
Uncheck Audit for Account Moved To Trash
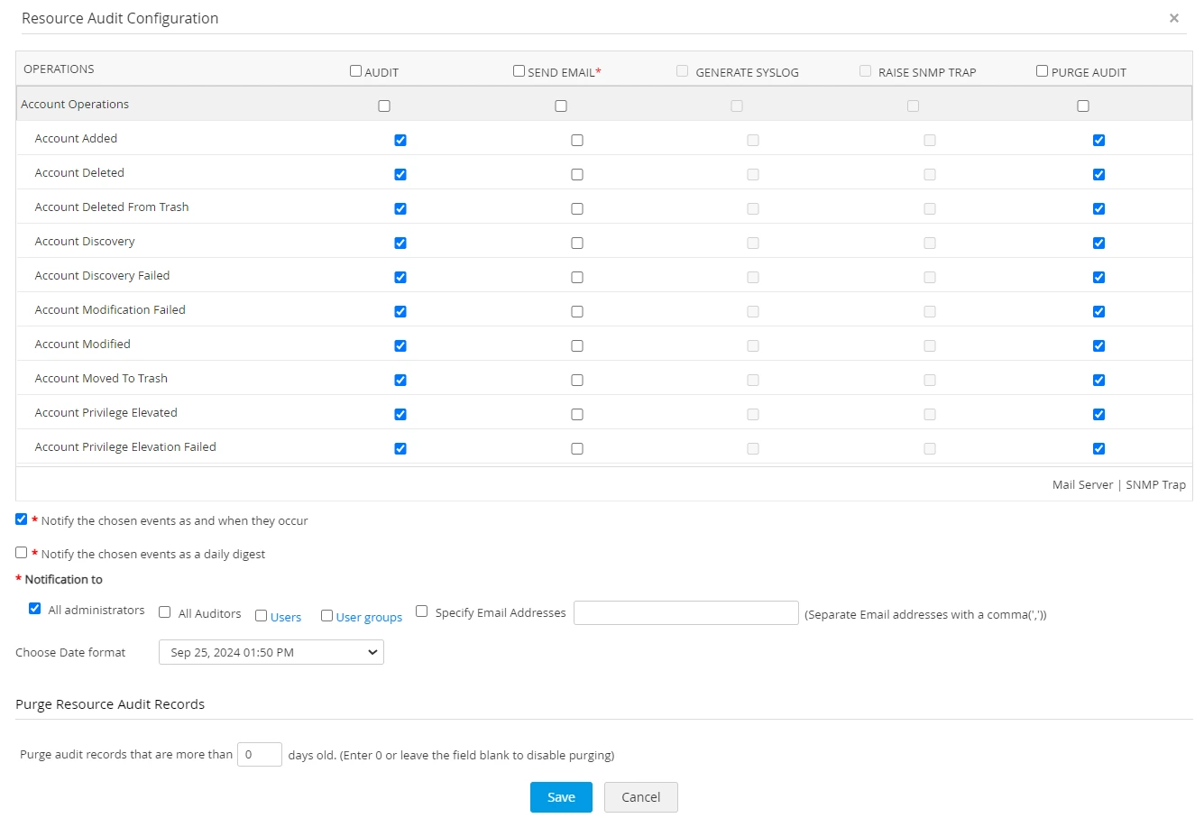point(400,380)
